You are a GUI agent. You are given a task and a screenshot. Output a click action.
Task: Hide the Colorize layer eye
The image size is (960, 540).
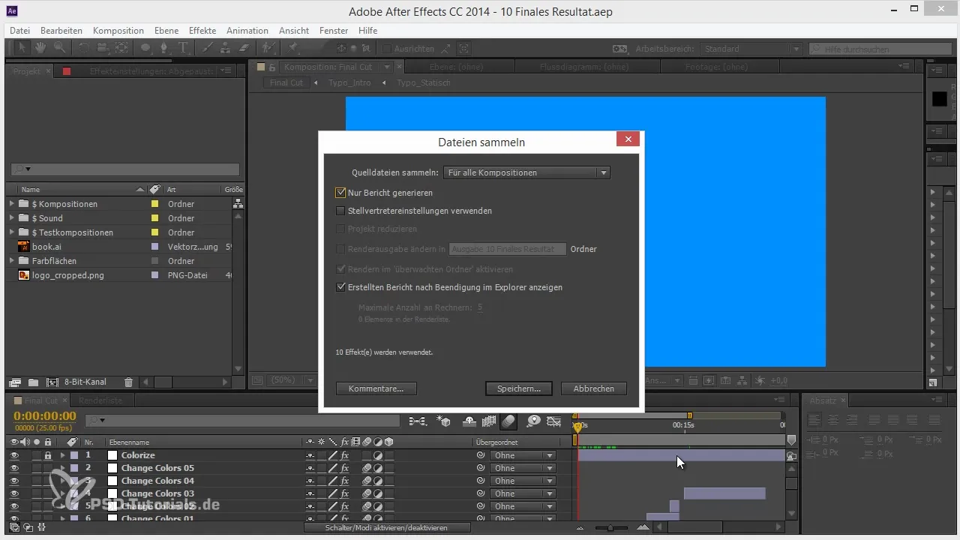14,455
